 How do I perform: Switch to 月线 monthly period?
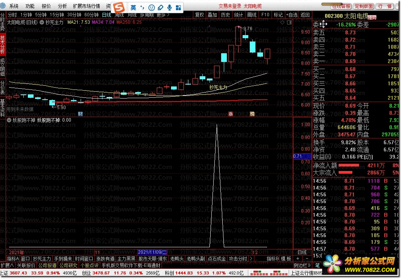pyautogui.click(x=132, y=15)
